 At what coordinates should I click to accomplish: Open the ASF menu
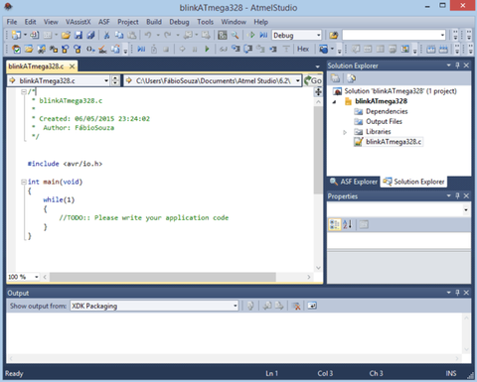click(104, 22)
